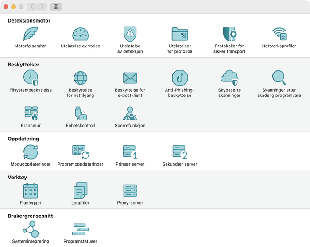Open Beskyttelse for e-postklient envelope
The width and height of the screenshot is (310, 247).
pyautogui.click(x=130, y=78)
